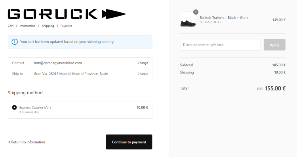Apply the discount code
This screenshot has width=297, height=157.
(x=274, y=45)
